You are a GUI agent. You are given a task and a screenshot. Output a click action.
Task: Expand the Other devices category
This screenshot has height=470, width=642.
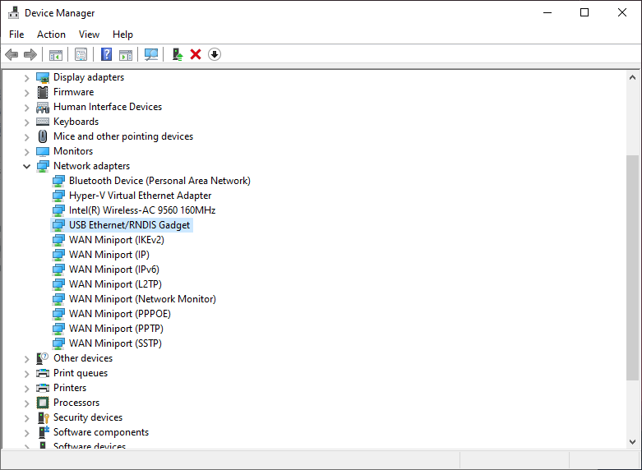27,358
